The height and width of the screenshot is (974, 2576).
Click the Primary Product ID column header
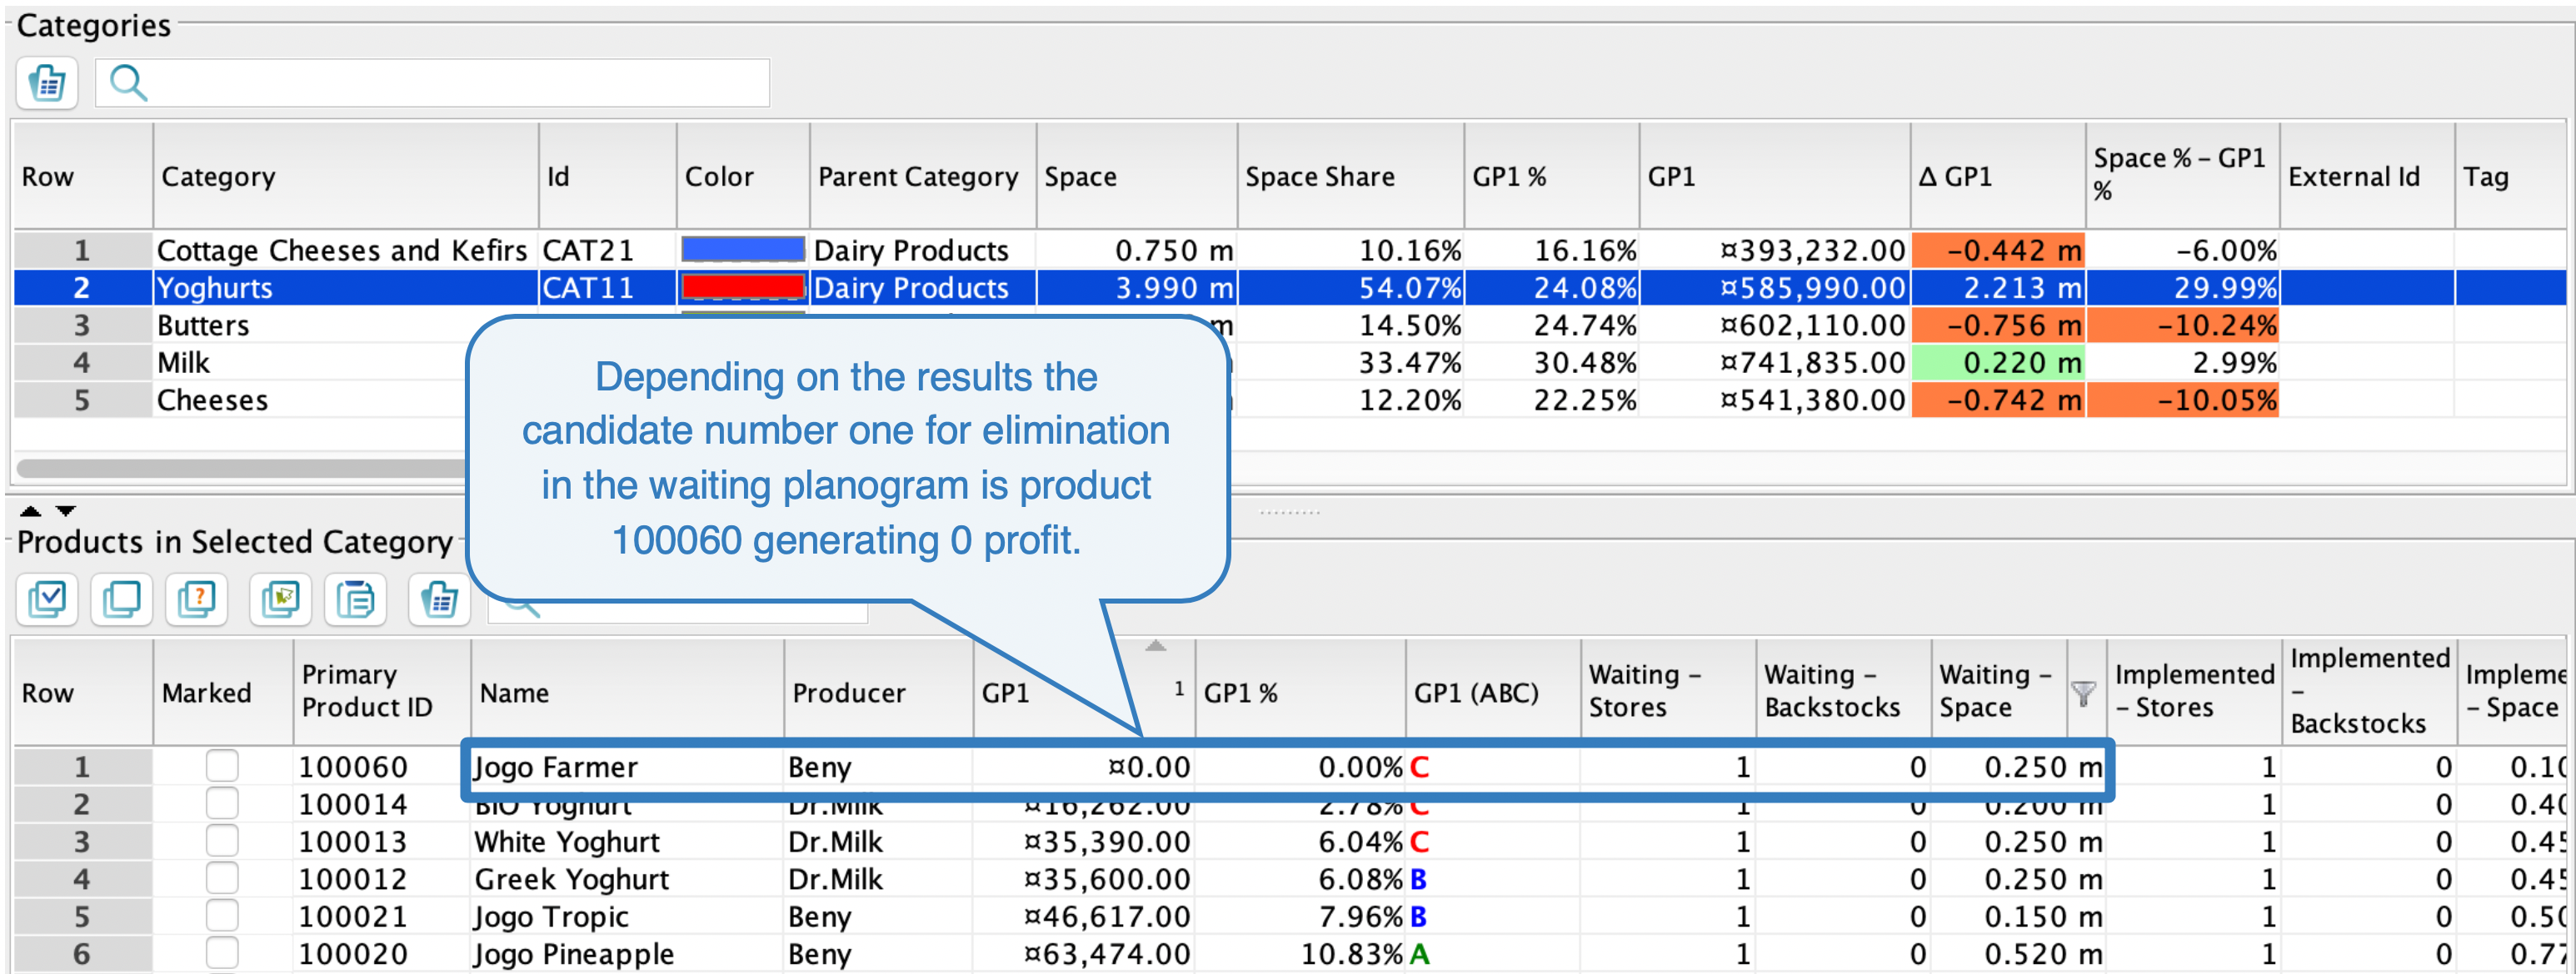tap(381, 691)
